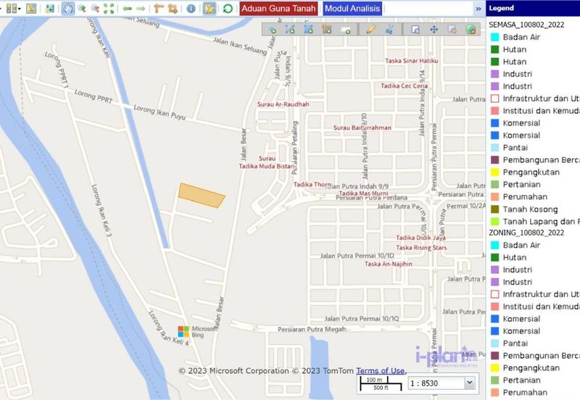Go to previous map view arrow
Screen dimensions: 580x400
tap(126, 9)
